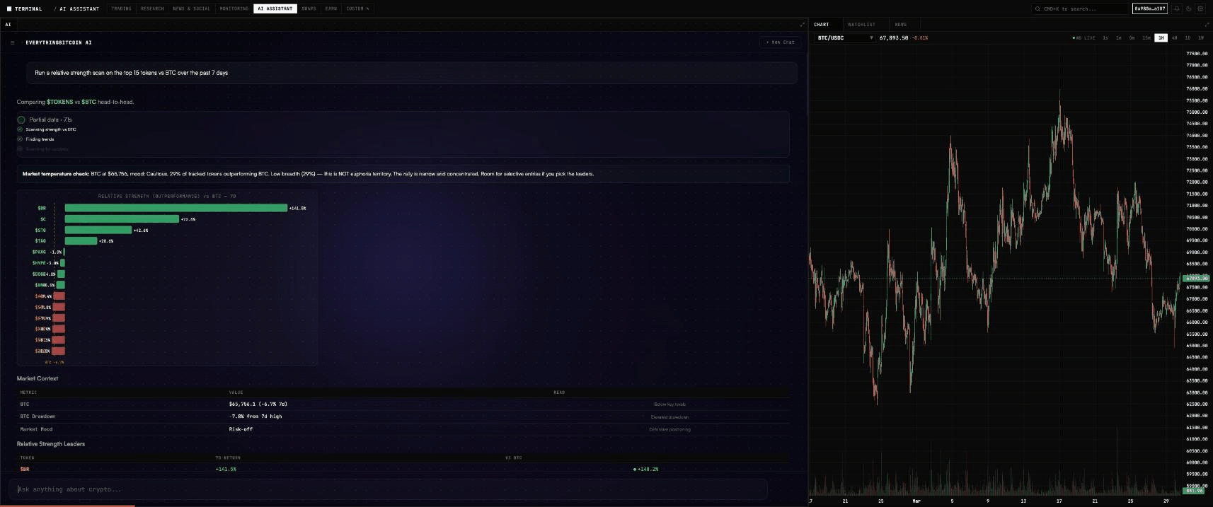Image resolution: width=1213 pixels, height=507 pixels.
Task: Switch to the Watchlist tab
Action: [861, 25]
